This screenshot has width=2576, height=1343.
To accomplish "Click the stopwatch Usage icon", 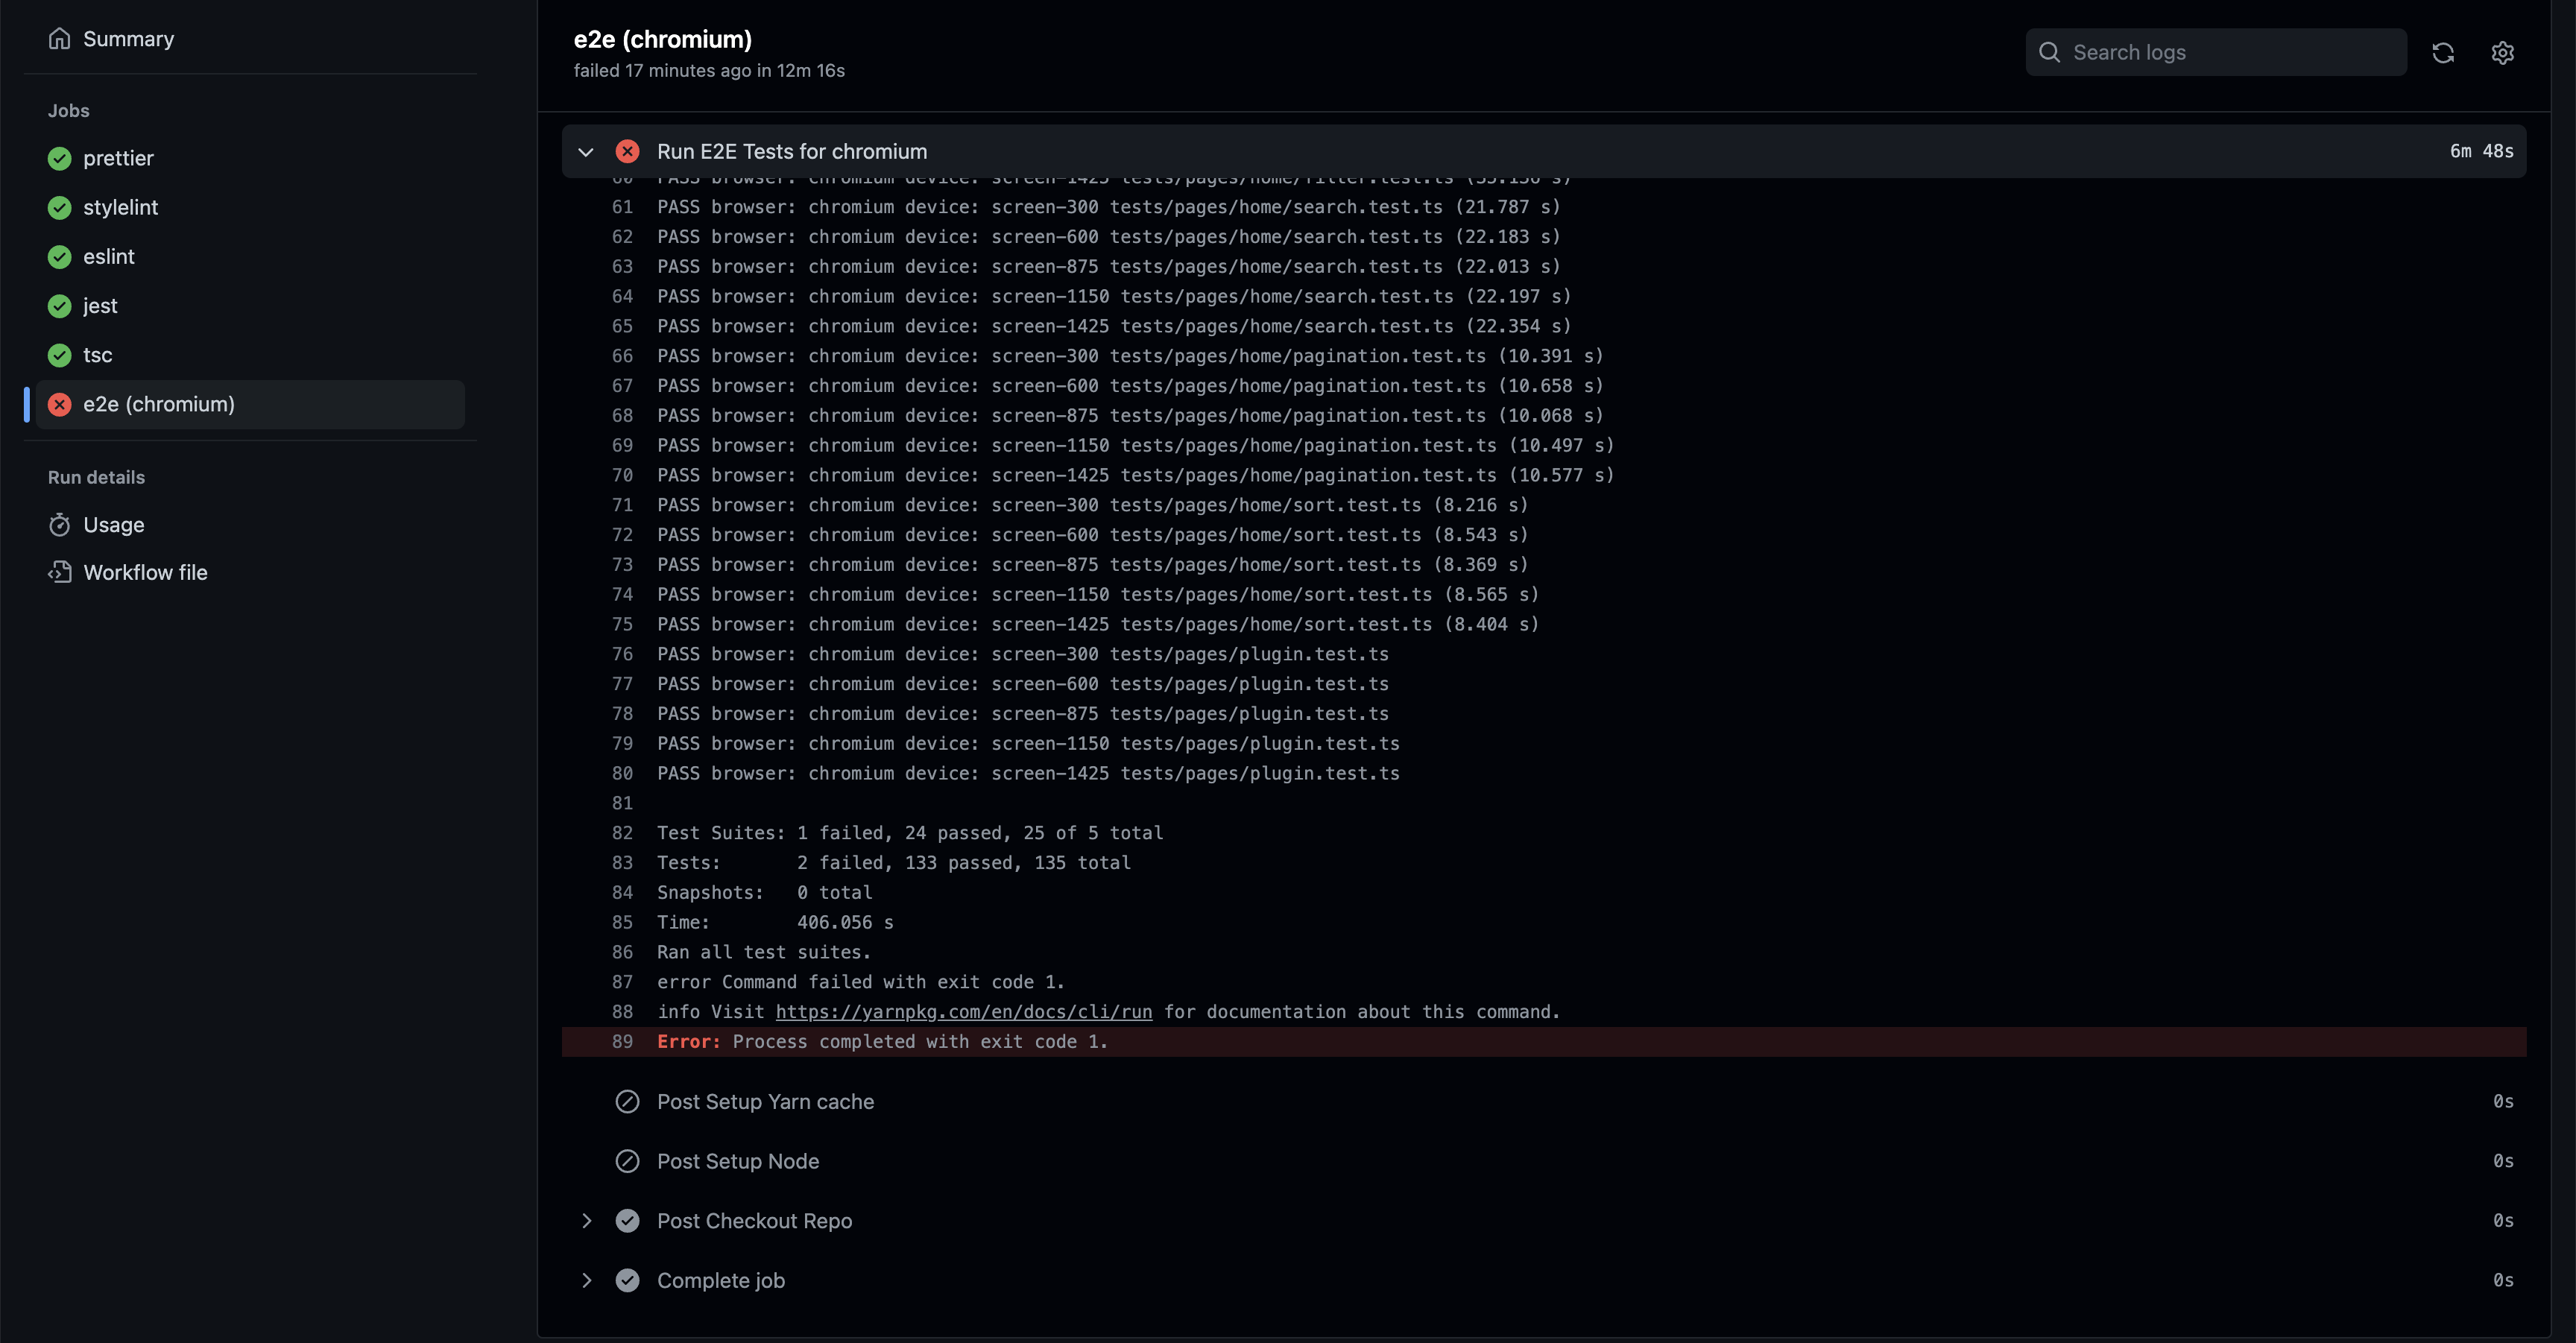I will click(60, 524).
